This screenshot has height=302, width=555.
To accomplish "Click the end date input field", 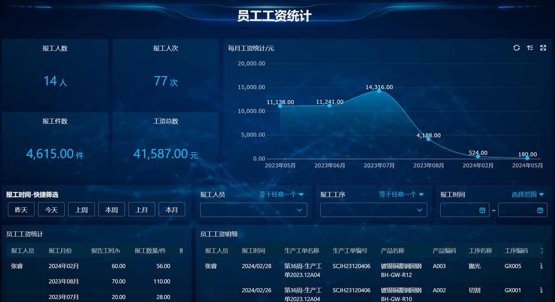I will (523, 210).
